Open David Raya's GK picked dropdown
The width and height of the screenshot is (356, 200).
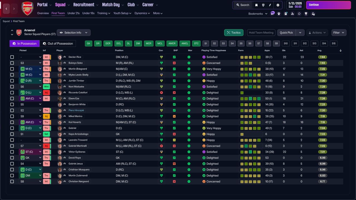[30, 158]
